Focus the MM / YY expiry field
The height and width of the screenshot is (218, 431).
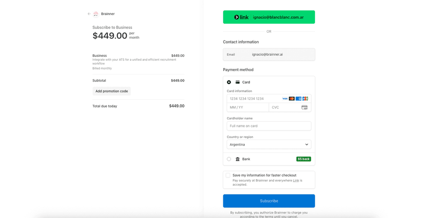point(248,107)
